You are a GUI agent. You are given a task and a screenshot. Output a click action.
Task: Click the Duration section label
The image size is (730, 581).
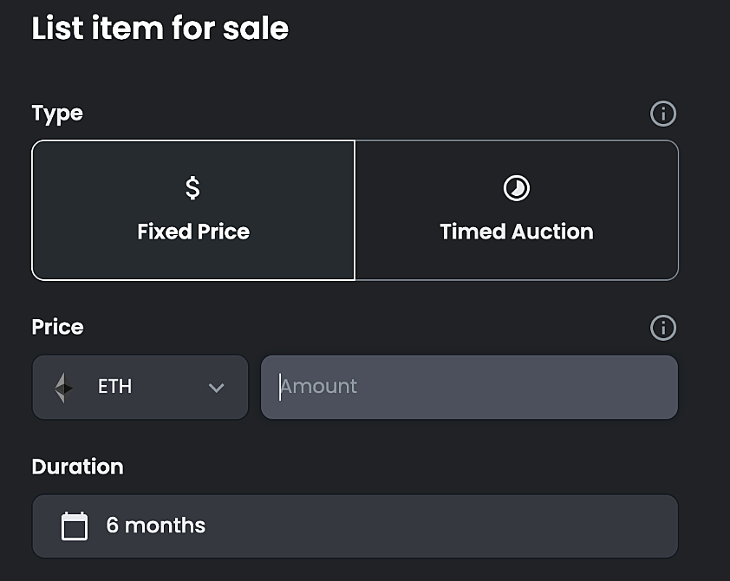[78, 467]
